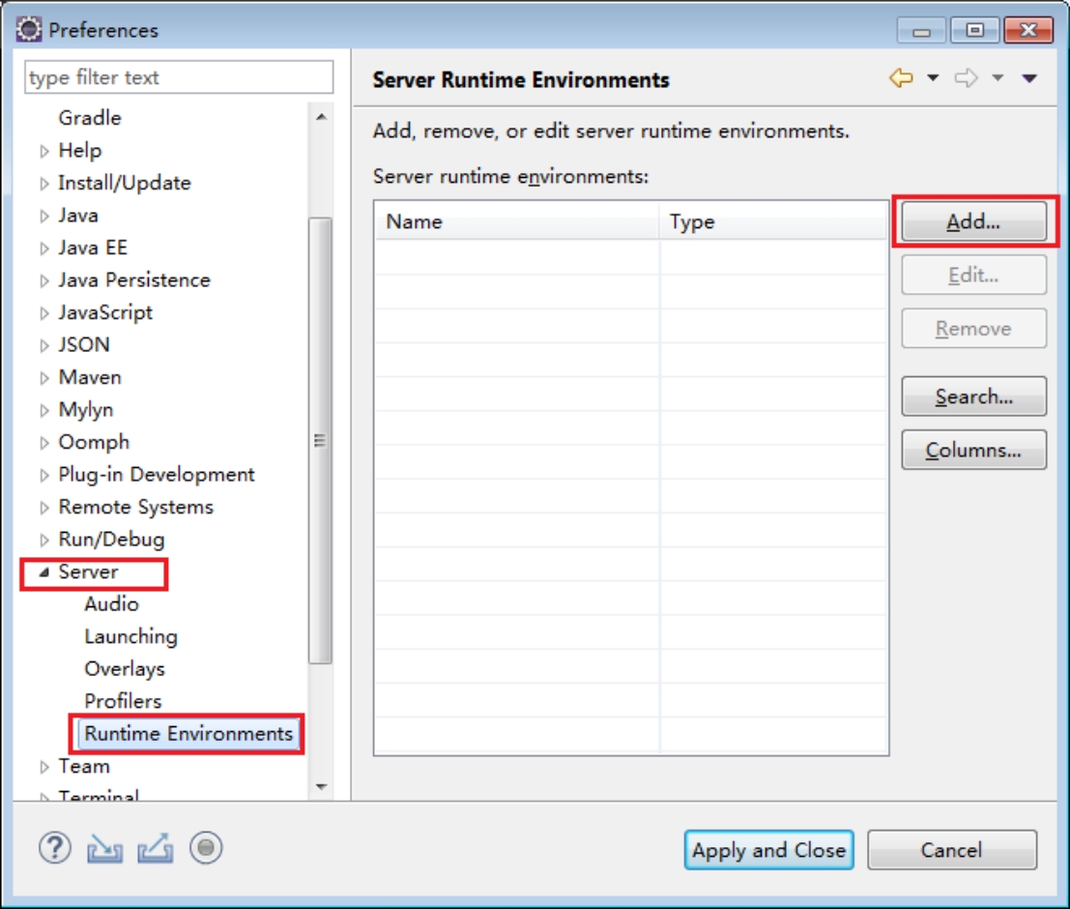
Task: Open the back history dropdown arrow
Action: pos(932,78)
